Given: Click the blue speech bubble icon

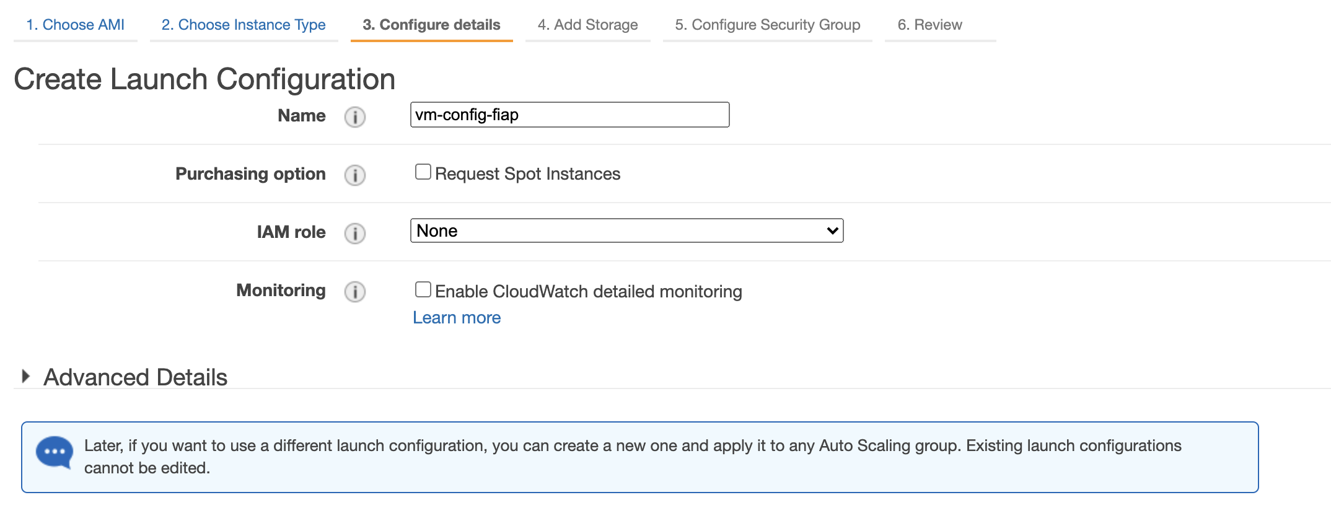Looking at the screenshot, I should click(x=55, y=452).
